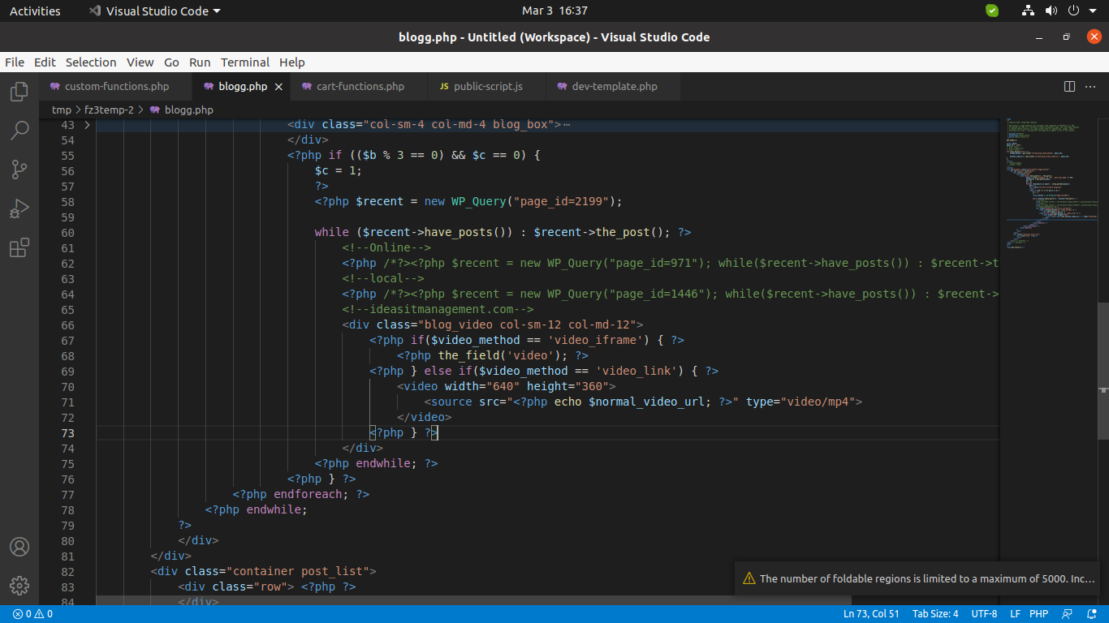Open the Source Control view

point(19,170)
